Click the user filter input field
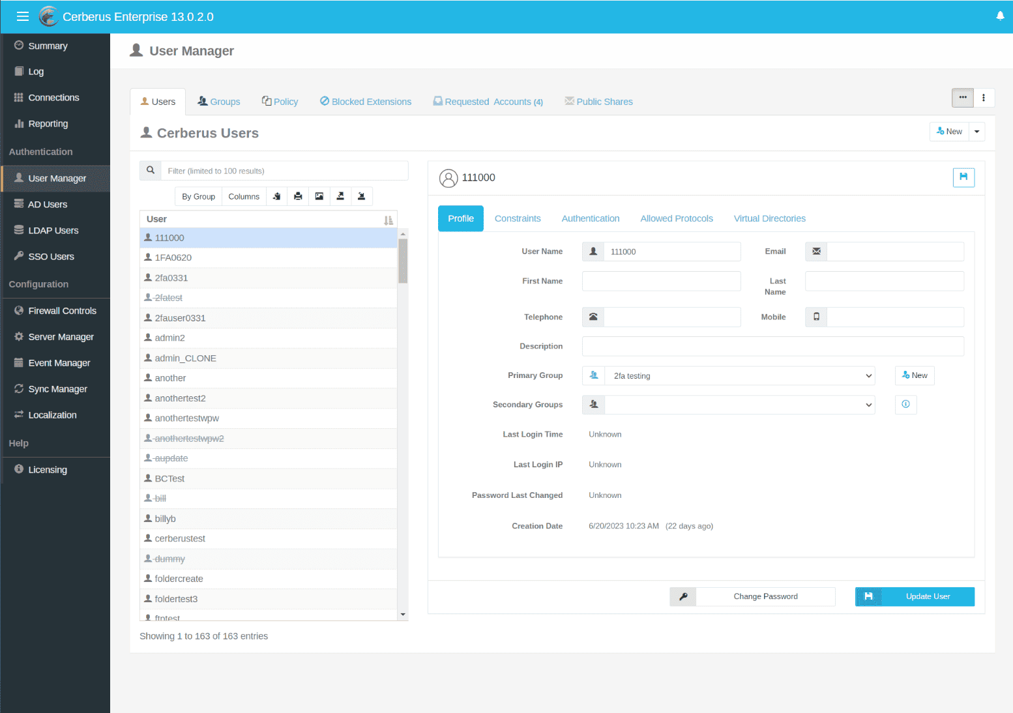Viewport: 1013px width, 713px height. [x=285, y=171]
